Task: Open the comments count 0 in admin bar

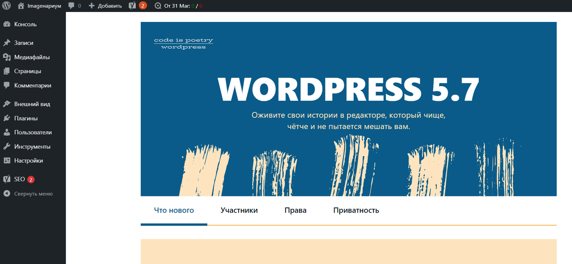Action: click(x=79, y=6)
